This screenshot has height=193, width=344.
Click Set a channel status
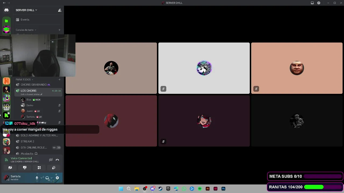[31, 94]
